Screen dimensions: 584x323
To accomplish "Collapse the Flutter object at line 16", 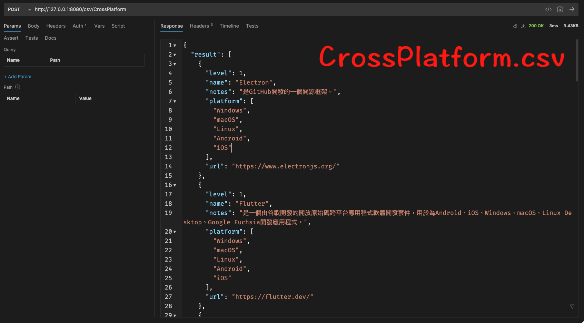I will click(175, 185).
